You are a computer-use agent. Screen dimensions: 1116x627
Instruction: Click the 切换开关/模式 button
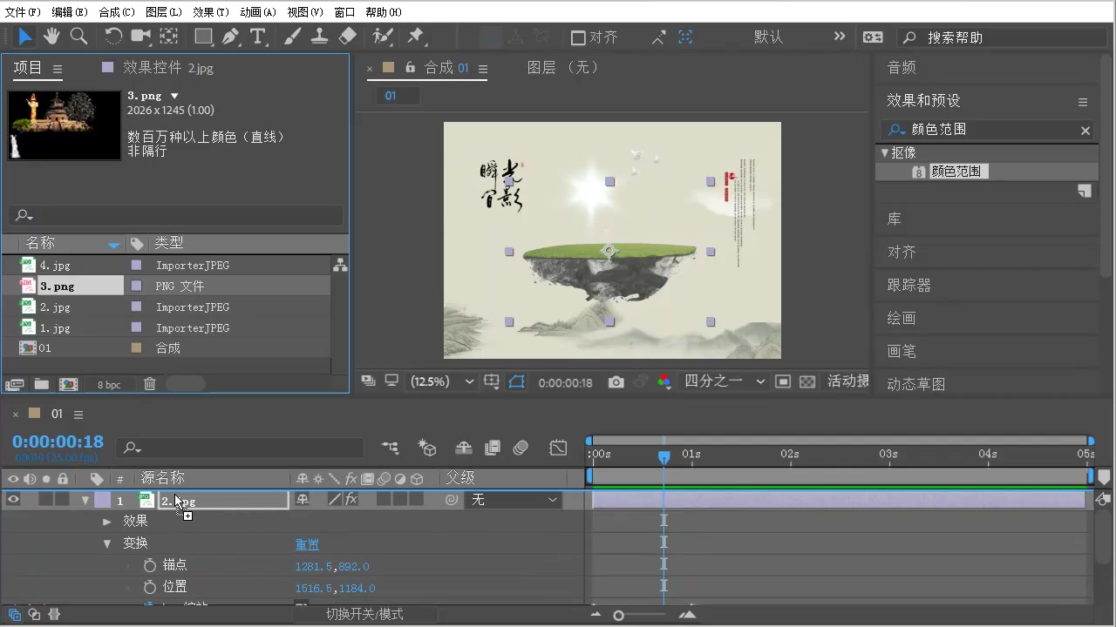[364, 614]
